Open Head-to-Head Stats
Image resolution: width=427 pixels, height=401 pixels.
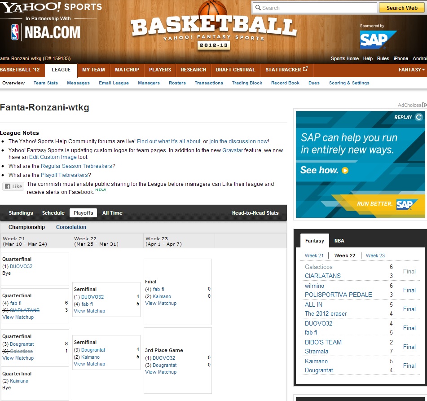(x=255, y=213)
